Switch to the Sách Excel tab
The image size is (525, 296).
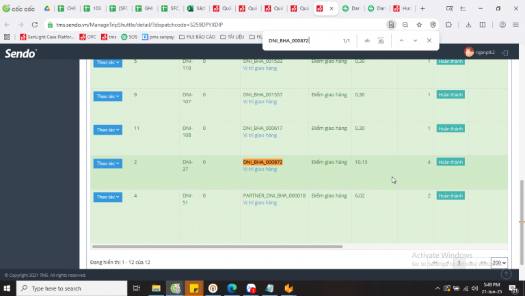tap(197, 8)
